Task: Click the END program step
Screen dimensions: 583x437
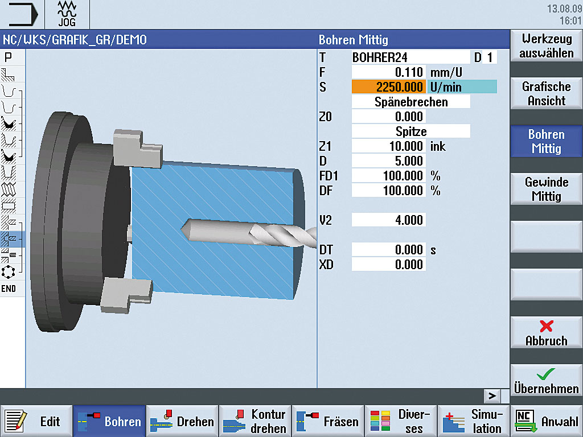Action: pos(9,289)
